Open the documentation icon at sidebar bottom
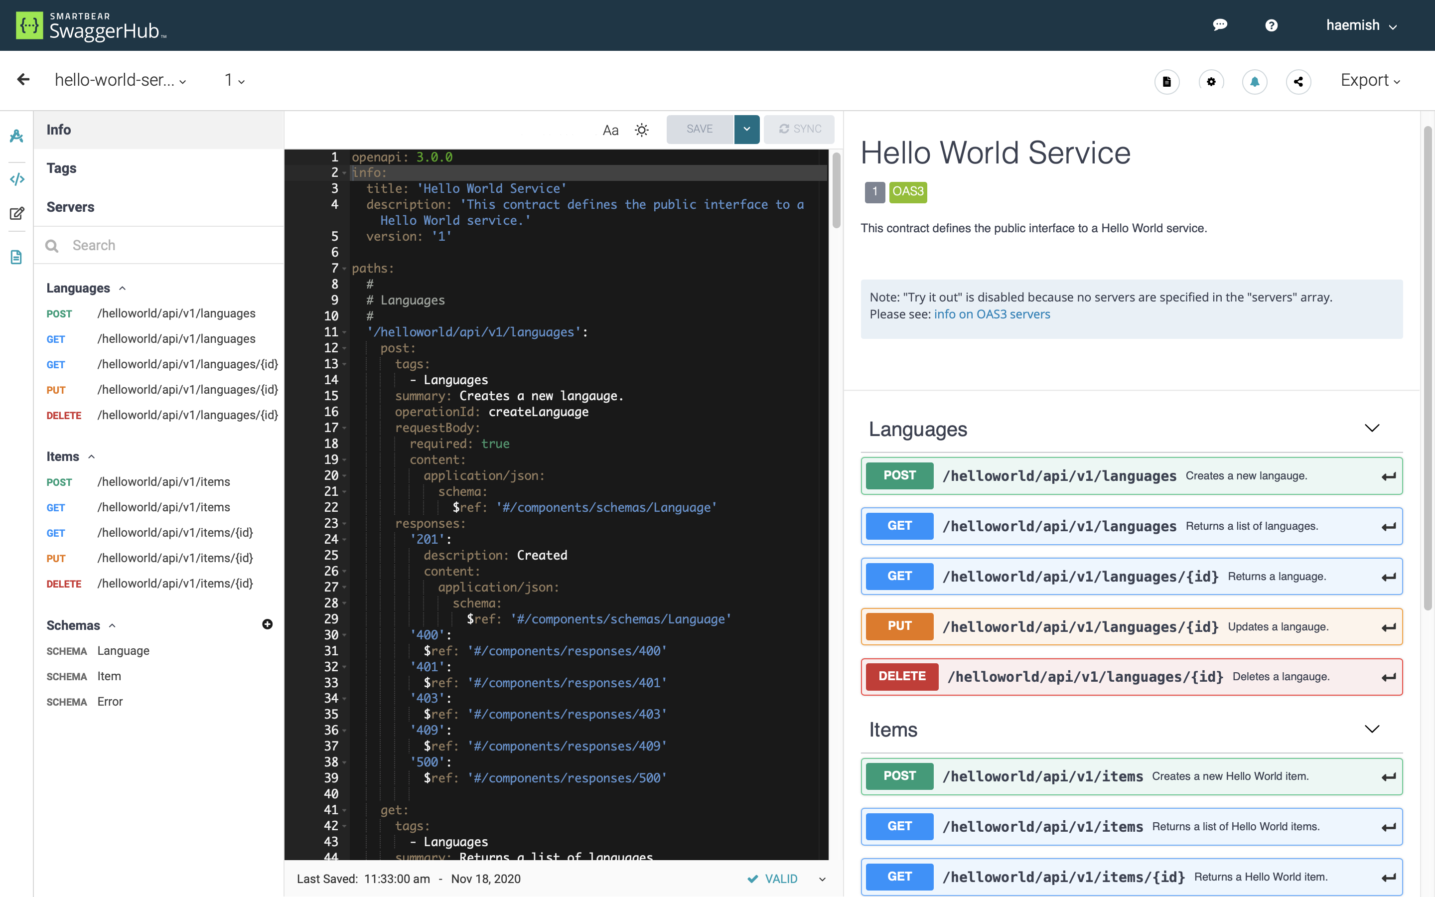This screenshot has height=897, width=1435. tap(15, 257)
